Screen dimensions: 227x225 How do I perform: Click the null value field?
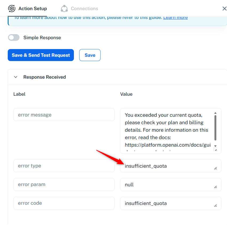coord(168,185)
